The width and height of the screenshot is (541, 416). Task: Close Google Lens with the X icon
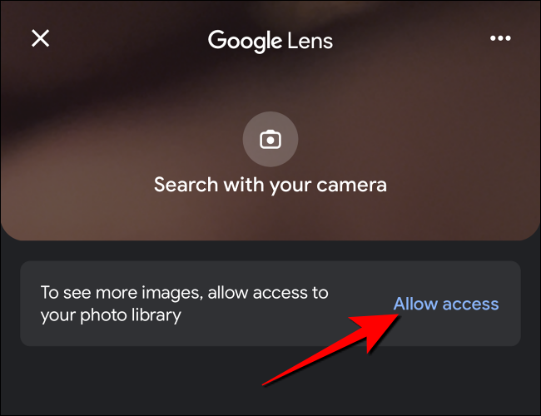point(41,38)
